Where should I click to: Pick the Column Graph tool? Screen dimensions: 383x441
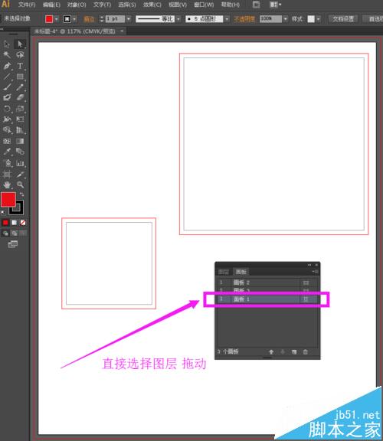pyautogui.click(x=20, y=163)
